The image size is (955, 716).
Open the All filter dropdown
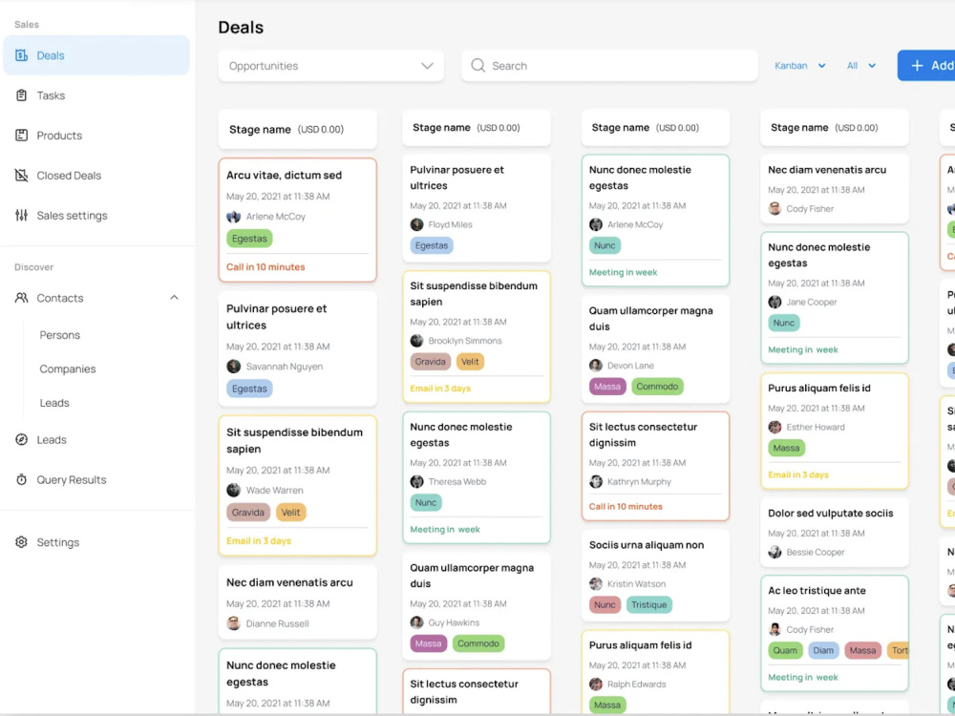click(861, 66)
